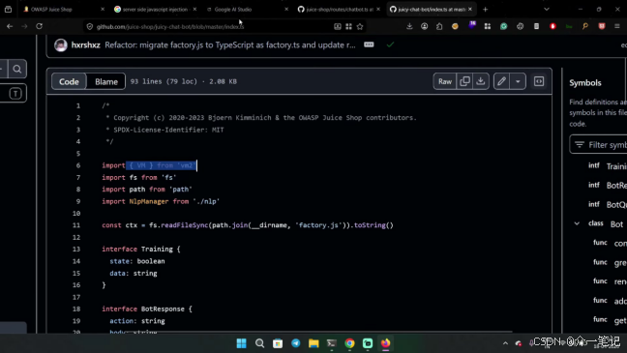Open the server side javascript injection tab

point(155,10)
